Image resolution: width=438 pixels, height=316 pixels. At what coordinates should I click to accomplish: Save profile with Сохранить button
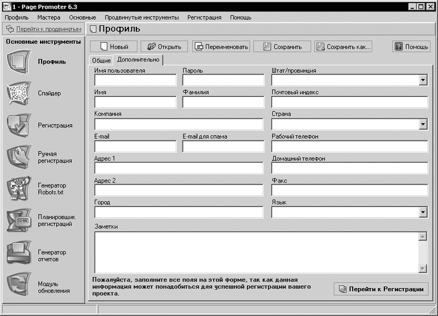coord(282,47)
